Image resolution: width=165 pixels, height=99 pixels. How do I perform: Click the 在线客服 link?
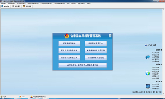click(x=156, y=68)
